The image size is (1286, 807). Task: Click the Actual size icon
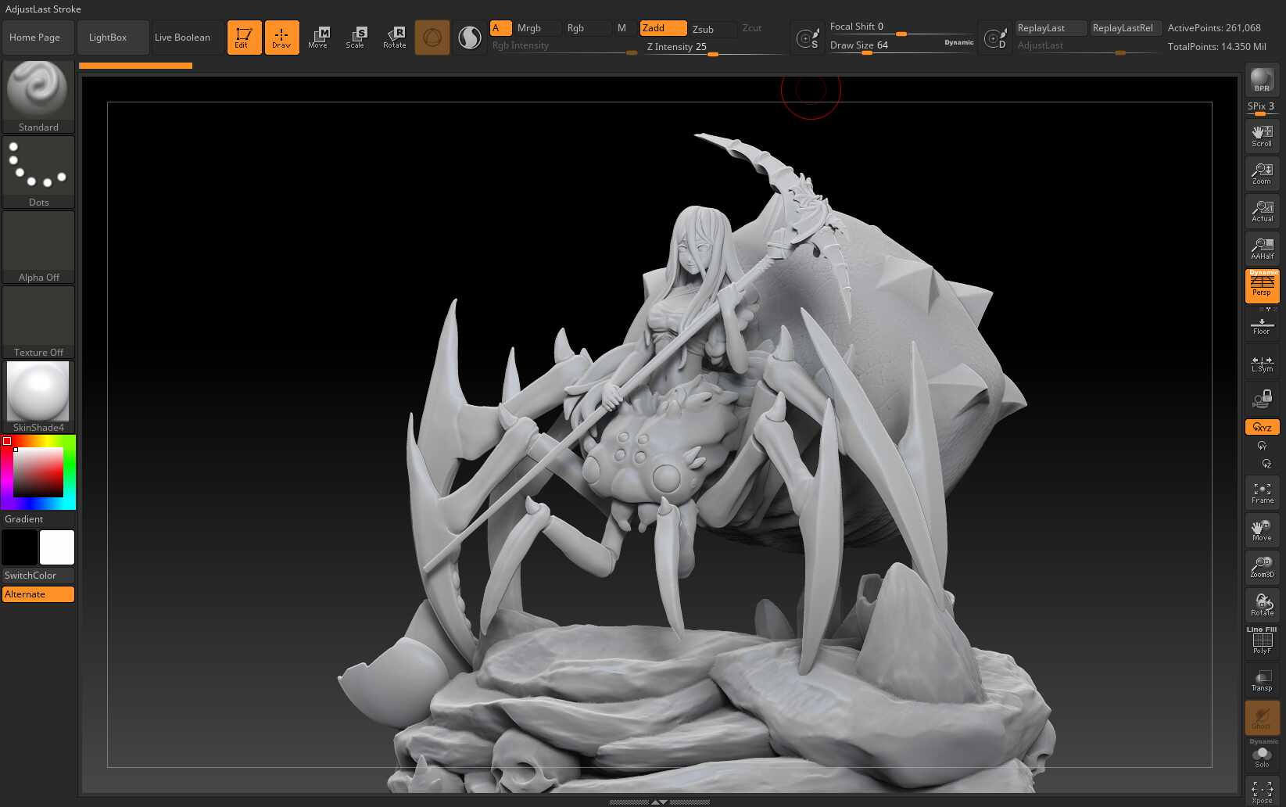[1262, 211]
